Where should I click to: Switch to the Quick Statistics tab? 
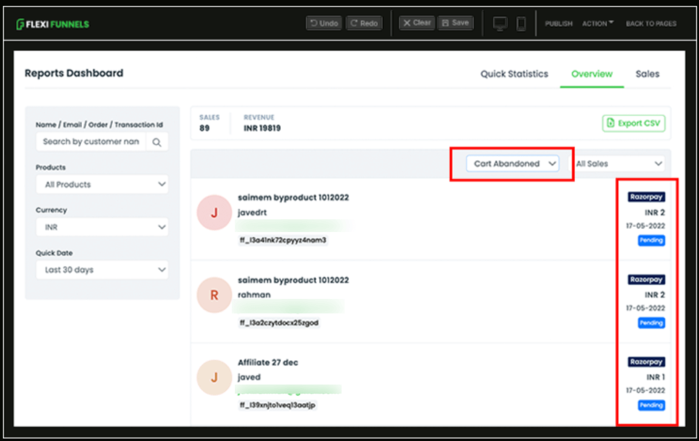514,73
